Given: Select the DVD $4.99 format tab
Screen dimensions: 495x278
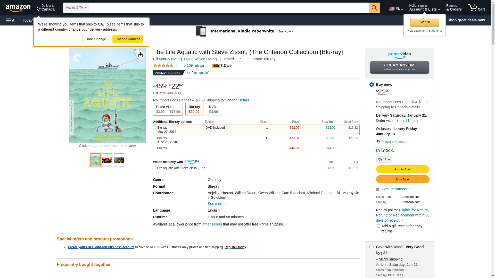Looking at the screenshot, I should (214, 109).
